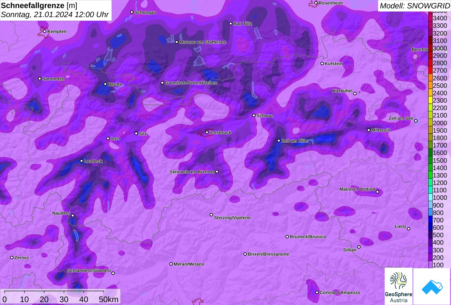This screenshot has height=305, width=451.
Task: Click the red 2700 legend color
Action: point(430,70)
